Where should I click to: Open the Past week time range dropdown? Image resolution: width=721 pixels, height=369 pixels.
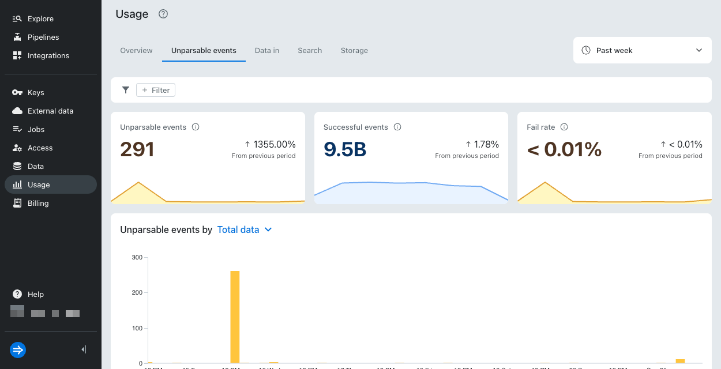tap(643, 50)
